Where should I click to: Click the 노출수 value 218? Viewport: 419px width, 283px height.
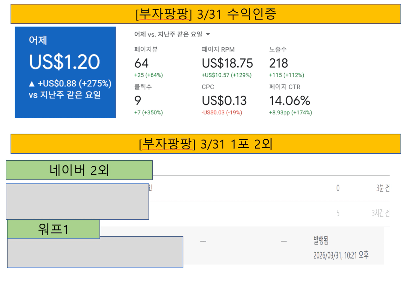[279, 63]
